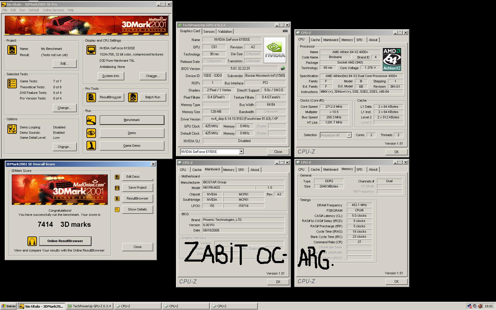Click the DRAM Frequency 452.1 MHz value

click(x=359, y=205)
